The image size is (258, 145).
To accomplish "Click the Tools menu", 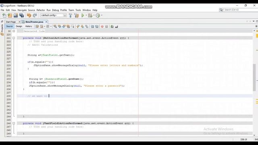I will click(78, 10).
